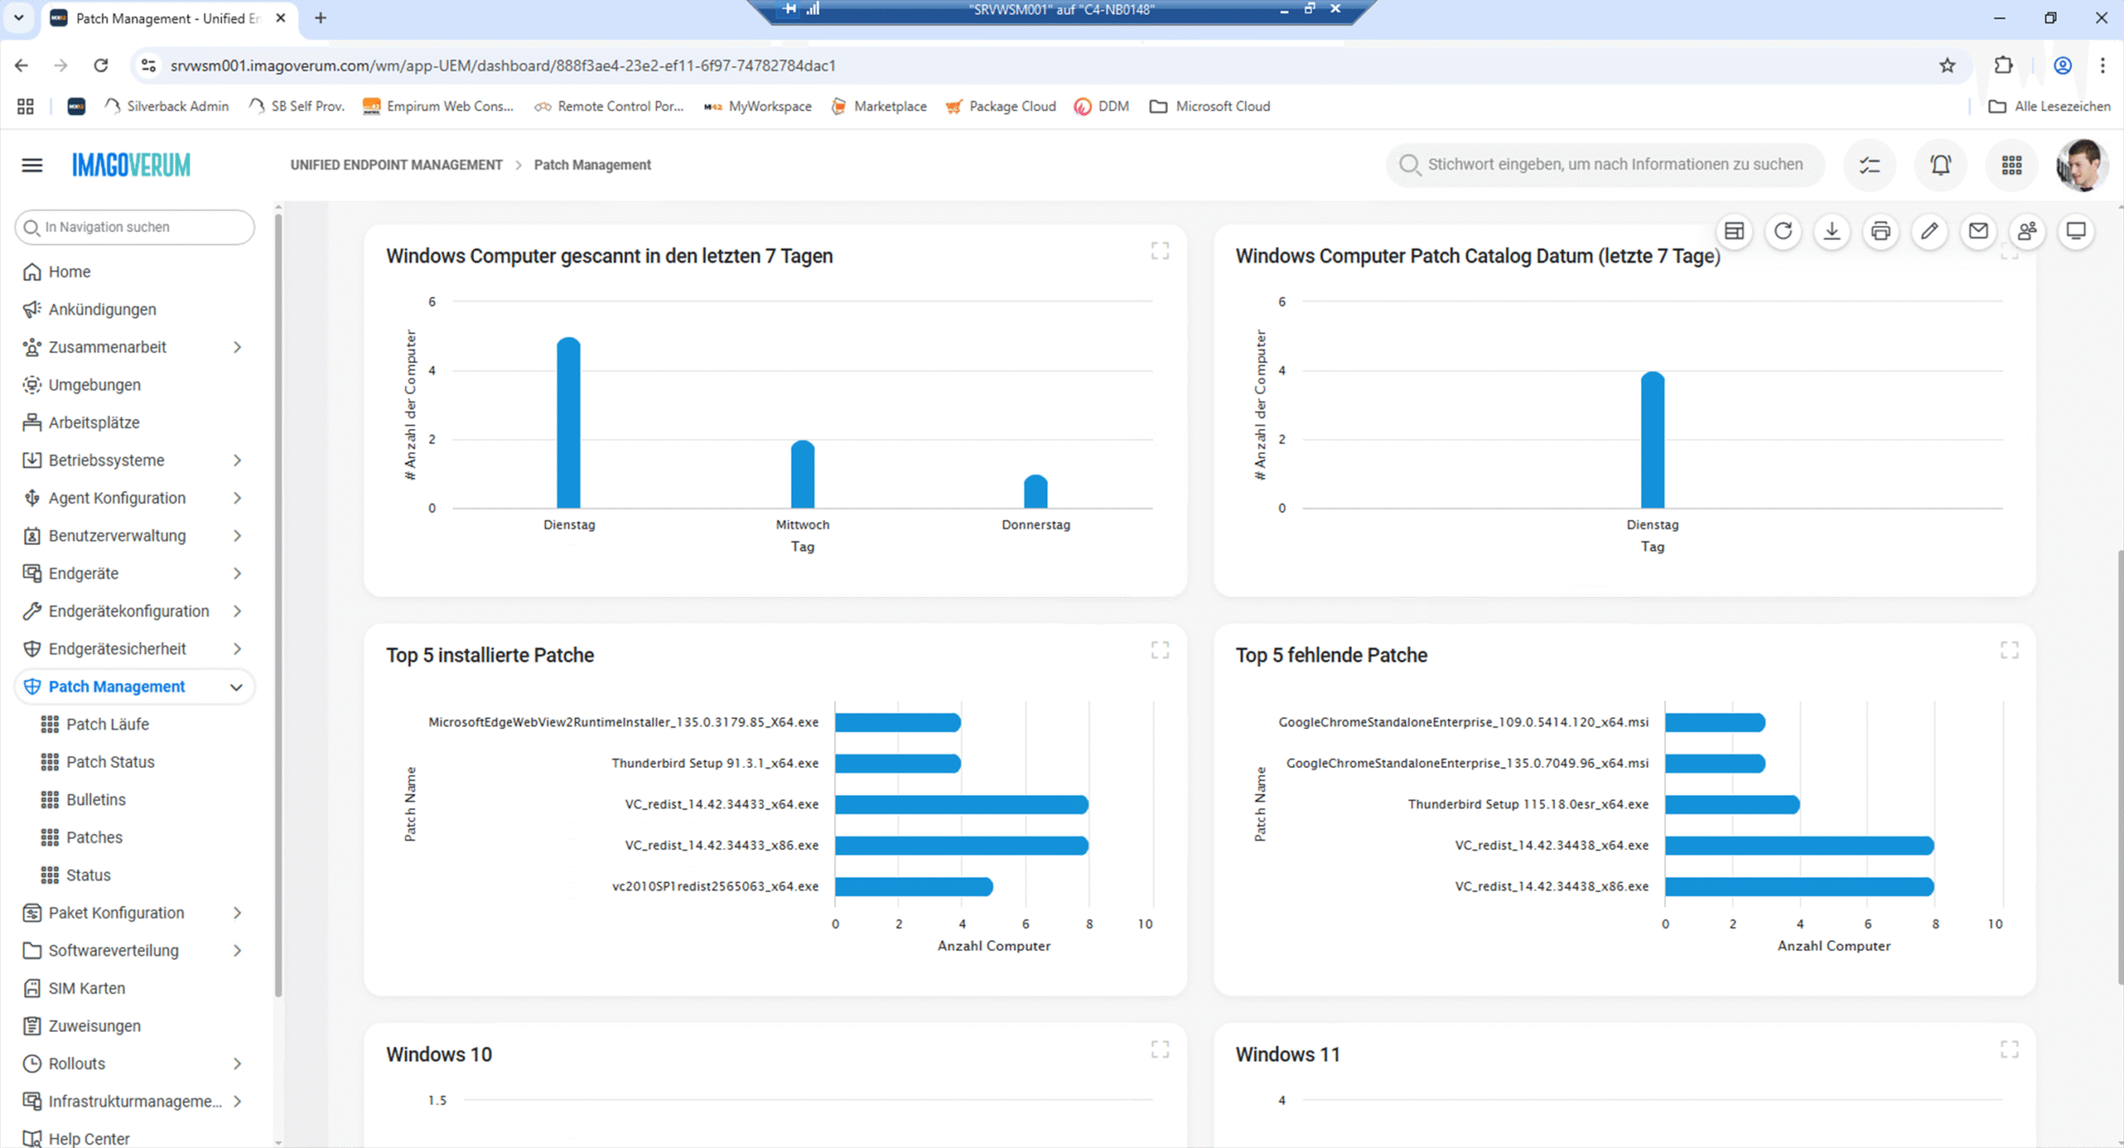The height and width of the screenshot is (1148, 2124).
Task: Click the browser address bar
Action: [1045, 66]
